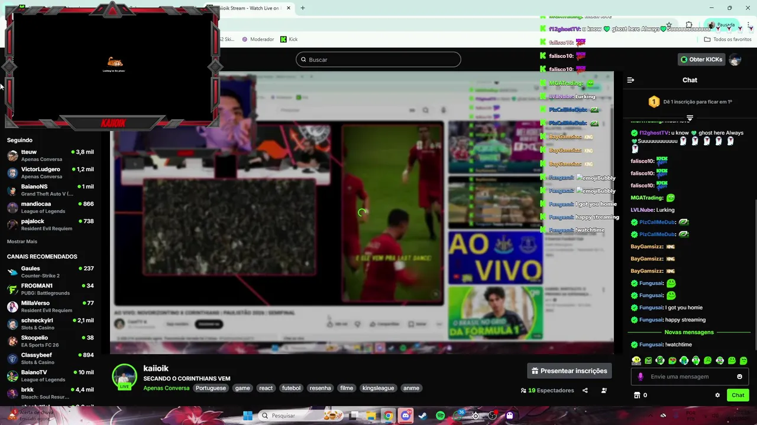
Task: Open recommended channel MillaVerso
Action: [50, 306]
